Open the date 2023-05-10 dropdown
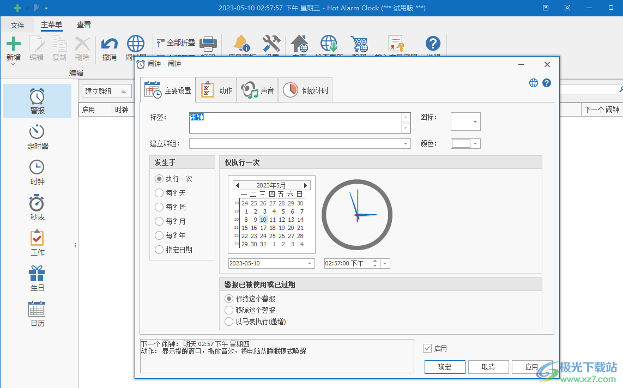The image size is (623, 388). (x=310, y=263)
